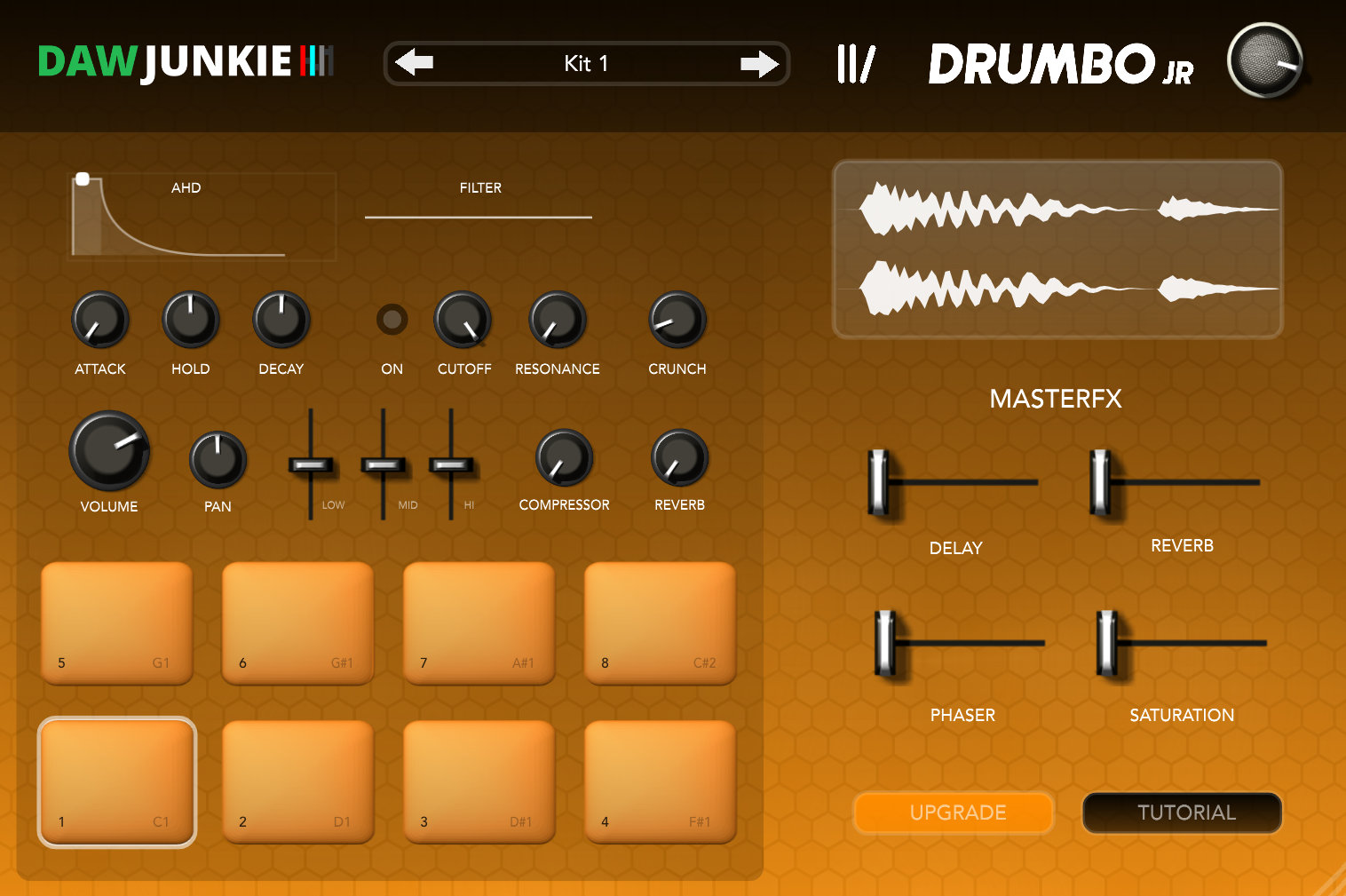1346x896 pixels.
Task: Go to the previous kit with left arrow
Action: coord(414,63)
